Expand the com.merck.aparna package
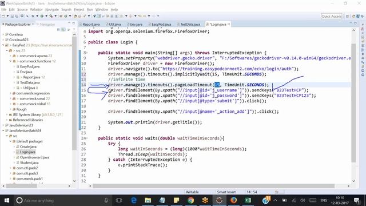 (x=10, y=56)
